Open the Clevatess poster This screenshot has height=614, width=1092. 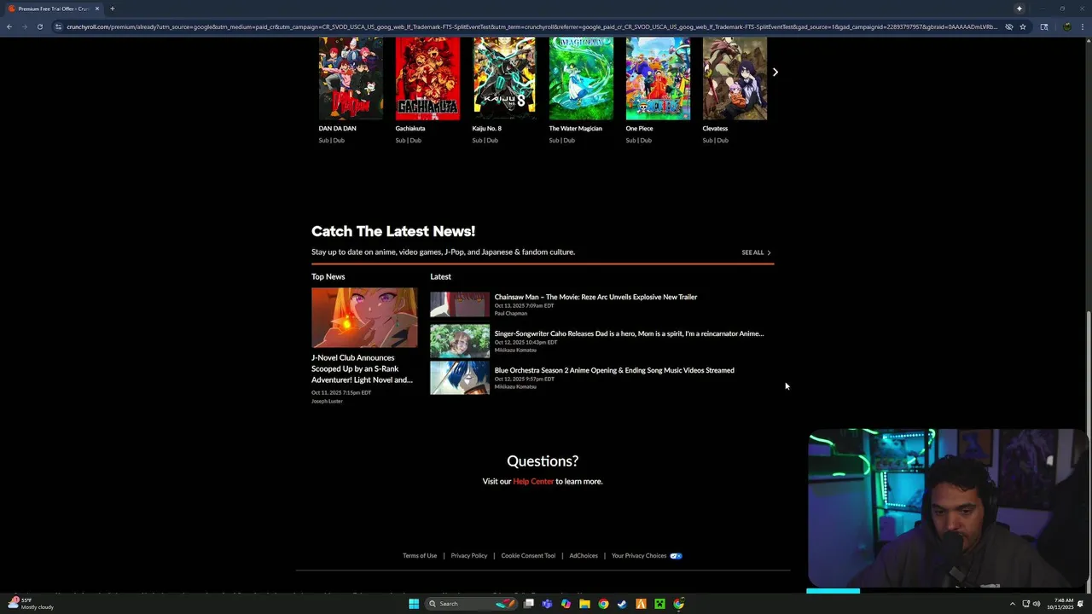735,78
